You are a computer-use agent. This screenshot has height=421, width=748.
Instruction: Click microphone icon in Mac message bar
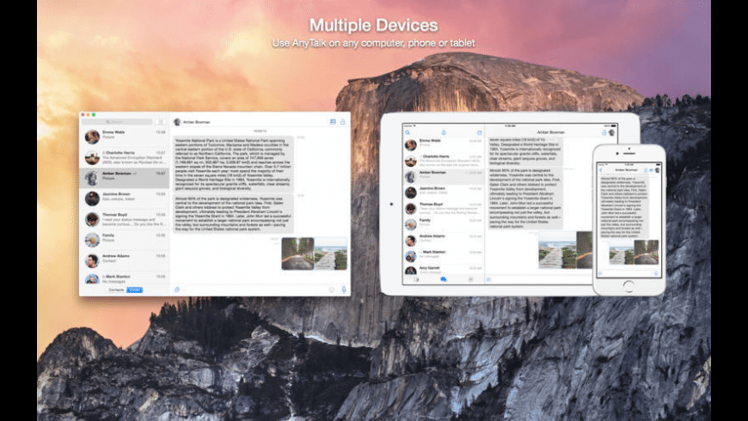coord(343,290)
